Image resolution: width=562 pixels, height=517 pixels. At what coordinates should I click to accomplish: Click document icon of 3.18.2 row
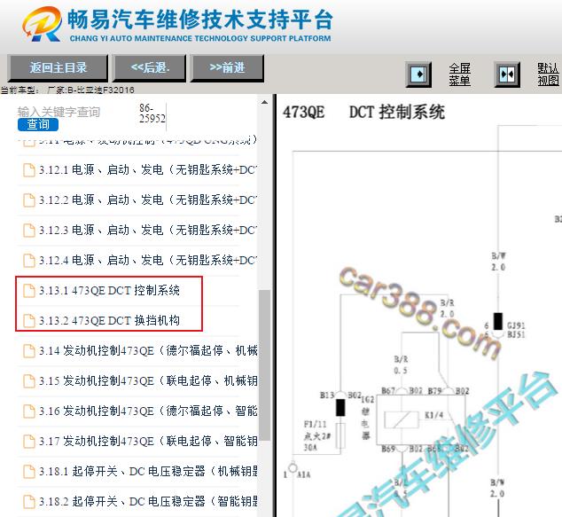coord(29,502)
